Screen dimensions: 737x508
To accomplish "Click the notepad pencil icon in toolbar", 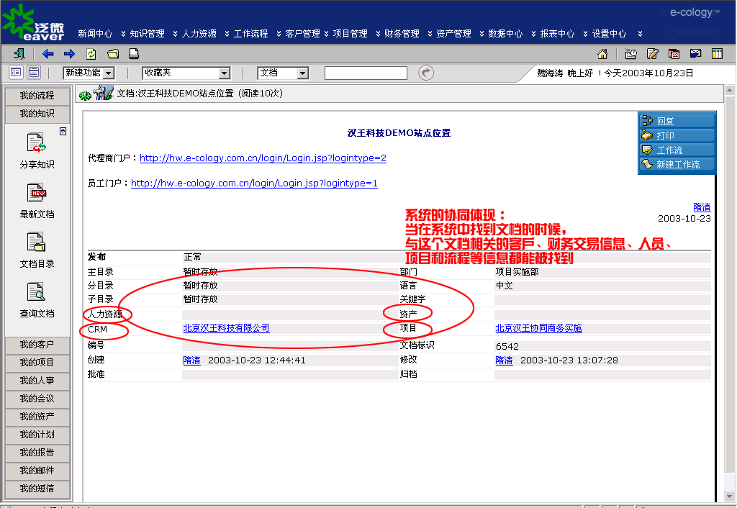I will tap(652, 54).
